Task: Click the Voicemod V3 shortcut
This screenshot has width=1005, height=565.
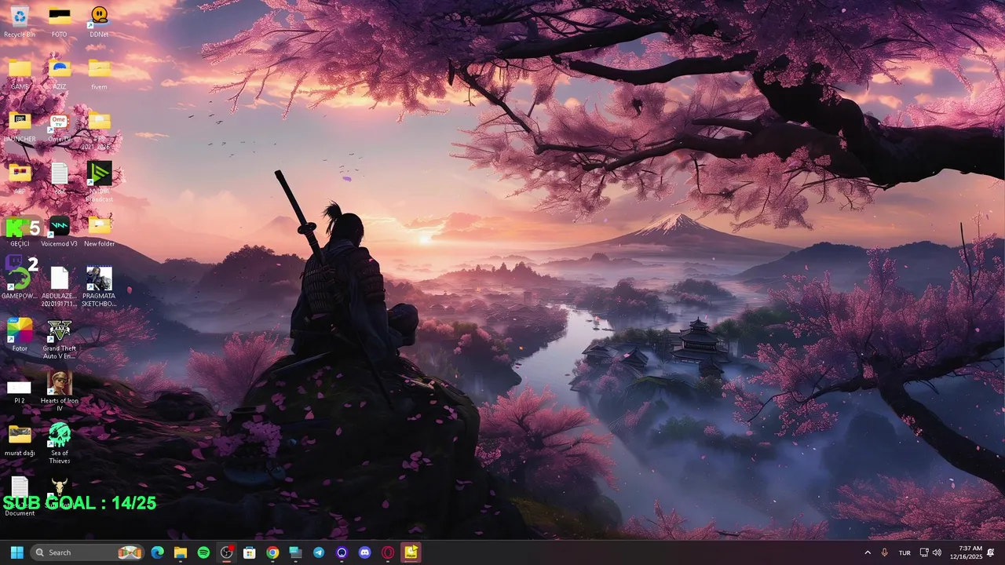Action: click(59, 231)
